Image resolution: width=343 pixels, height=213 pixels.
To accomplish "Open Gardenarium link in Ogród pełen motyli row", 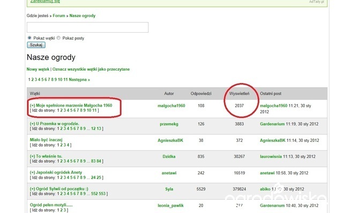I will (272, 206).
